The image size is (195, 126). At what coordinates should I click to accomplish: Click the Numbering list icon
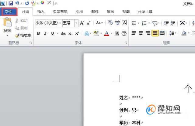click(x=144, y=23)
